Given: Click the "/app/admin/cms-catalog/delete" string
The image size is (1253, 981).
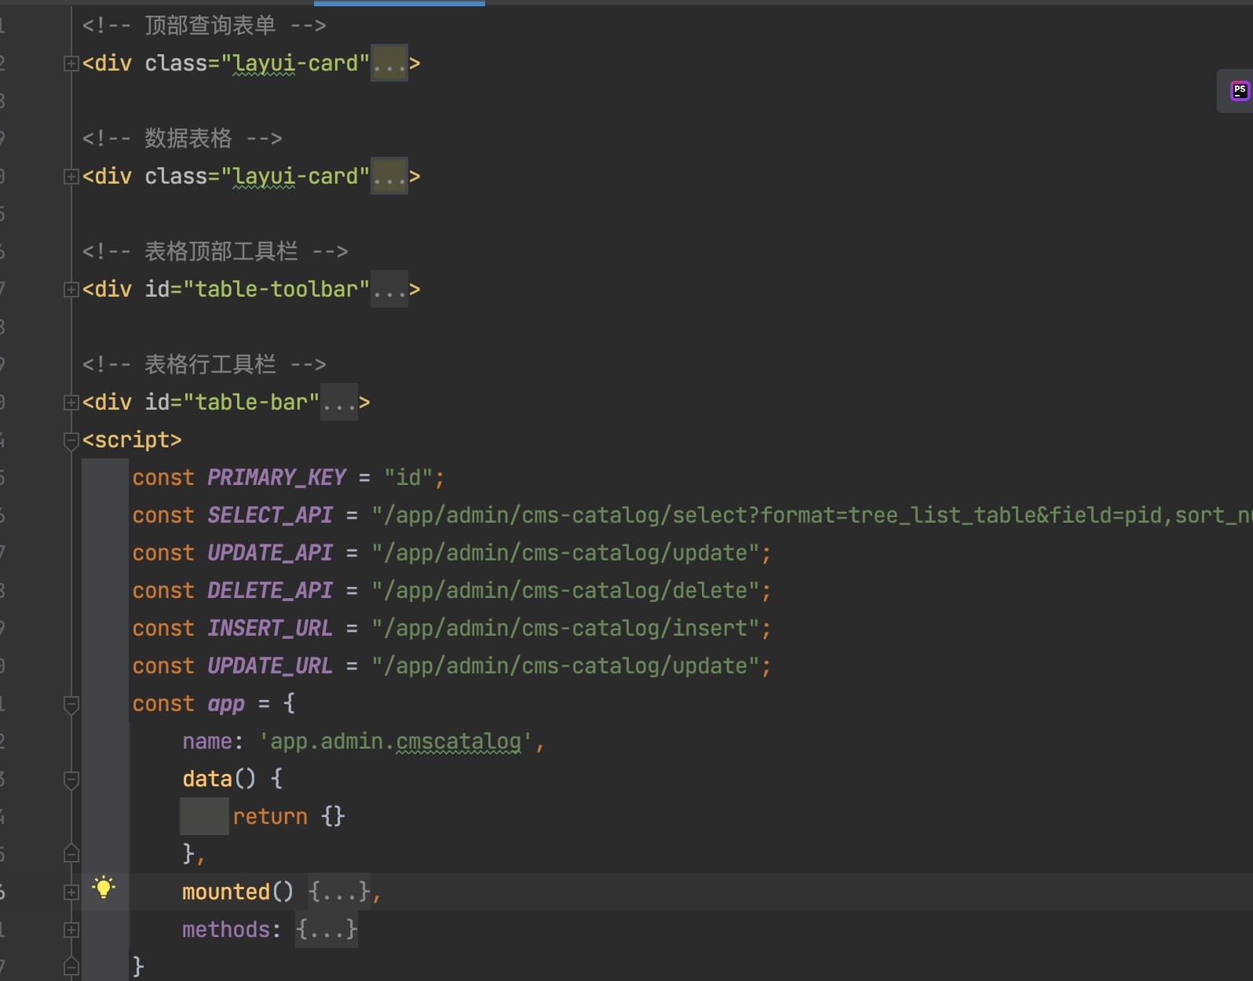Looking at the screenshot, I should pos(565,590).
